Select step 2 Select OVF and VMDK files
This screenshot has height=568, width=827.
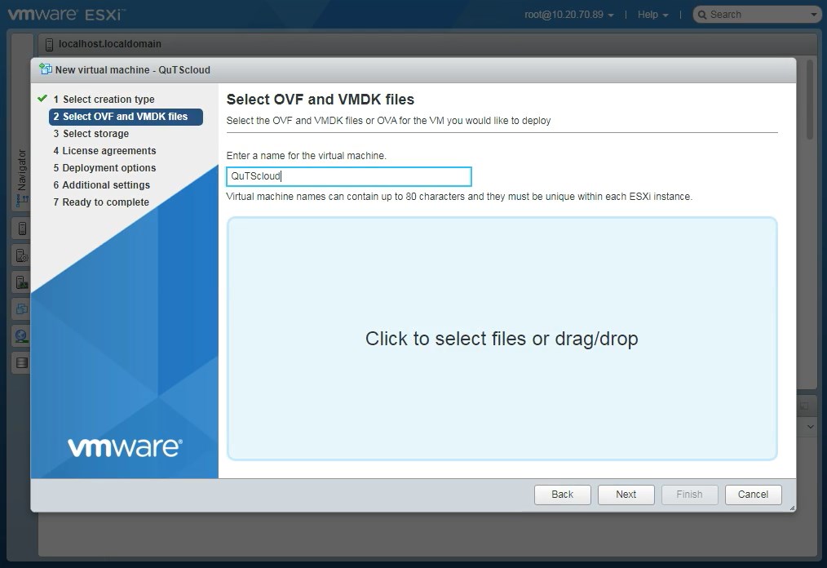[126, 117]
